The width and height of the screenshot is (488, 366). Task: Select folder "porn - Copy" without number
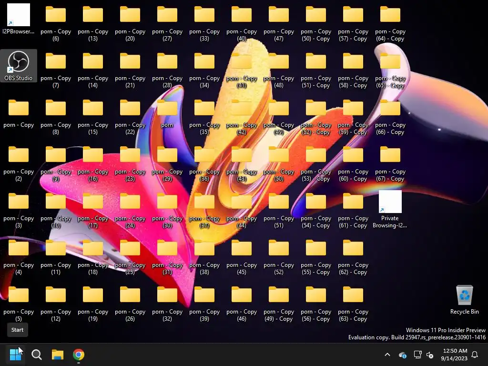[19, 113]
